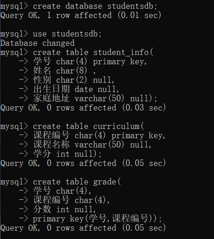Click the 'create table grade(' line

pyautogui.click(x=61, y=182)
